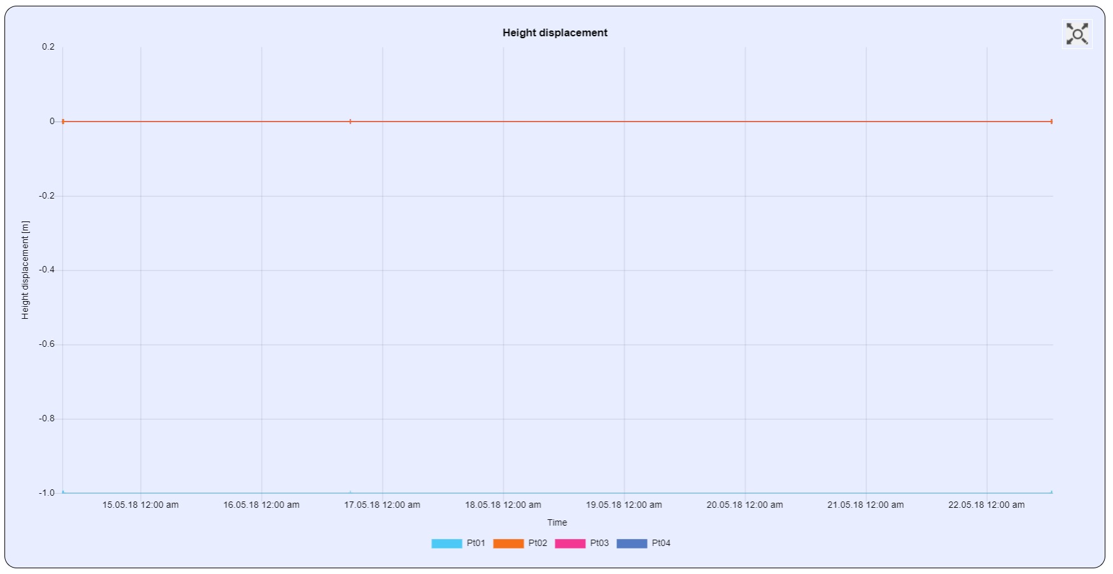Click the Pt02 legend label

pyautogui.click(x=537, y=543)
